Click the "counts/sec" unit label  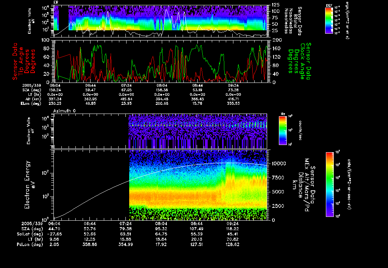[x=300, y=131]
